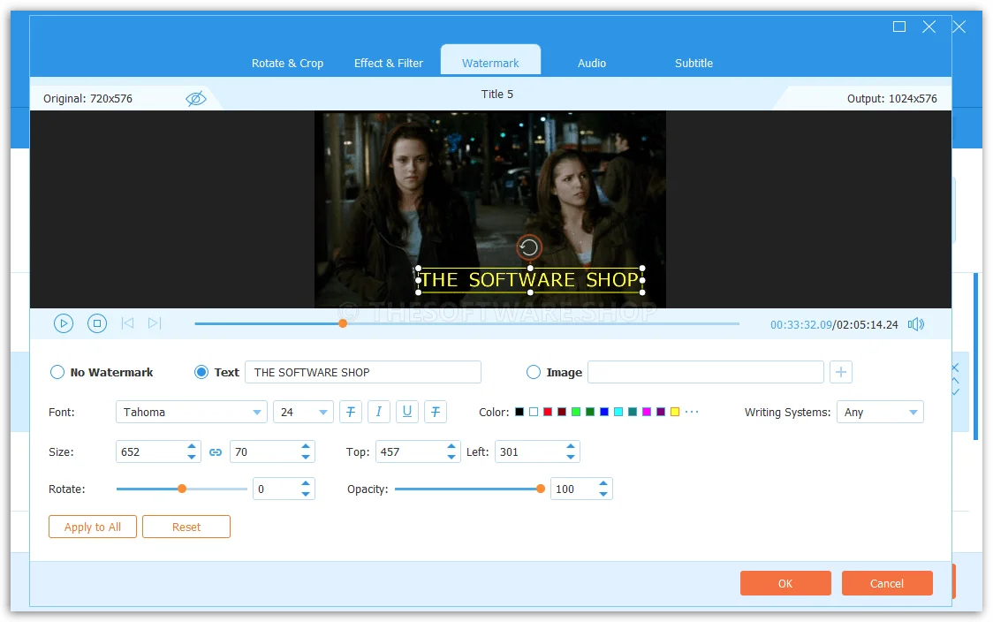Click the rotate handle above the watermark text
This screenshot has height=622, width=993.
[529, 247]
